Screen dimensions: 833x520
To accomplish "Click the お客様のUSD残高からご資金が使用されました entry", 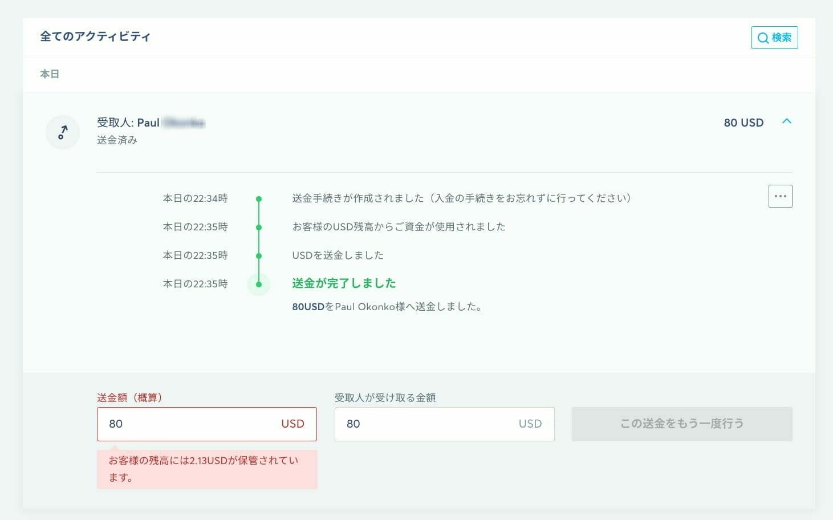I will [399, 227].
